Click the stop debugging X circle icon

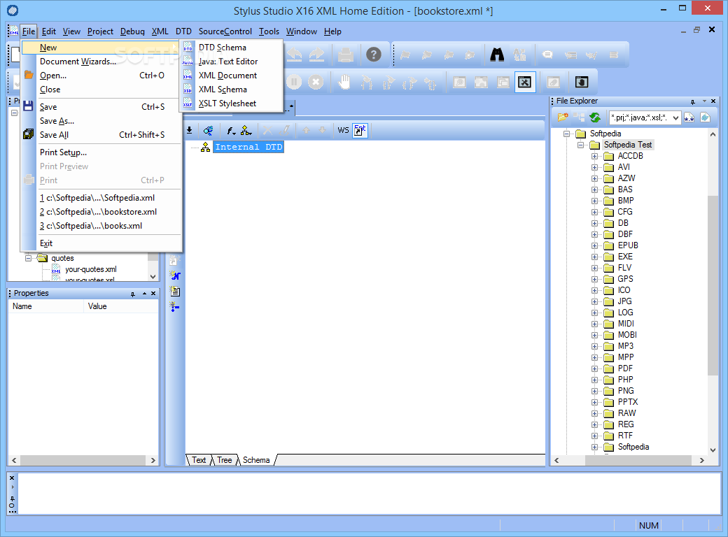[x=316, y=82]
